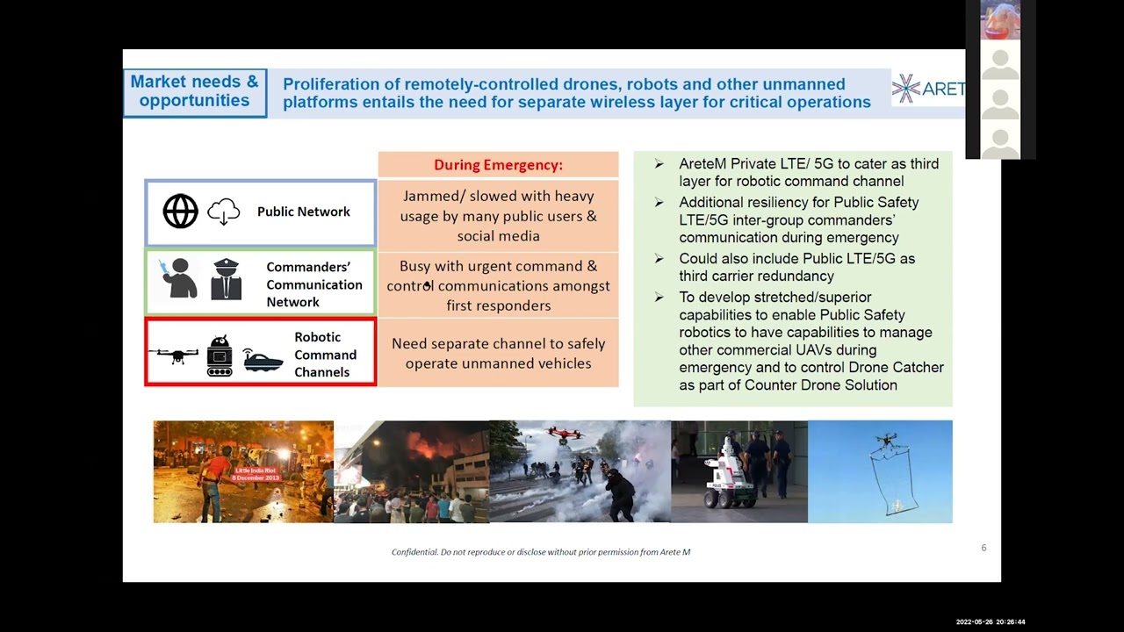Click the globe icon in the Public Network box
This screenshot has width=1124, height=632.
(180, 212)
